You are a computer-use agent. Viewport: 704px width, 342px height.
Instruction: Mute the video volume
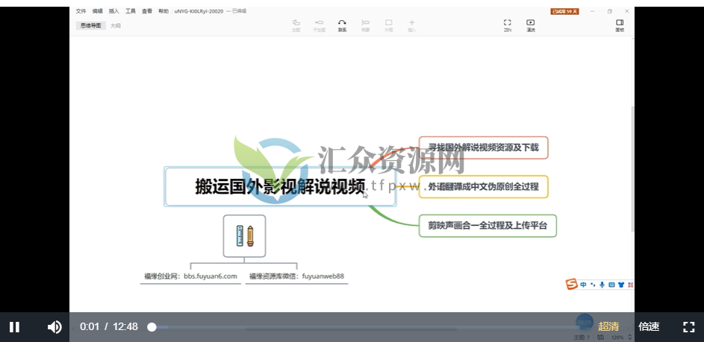[x=54, y=327]
